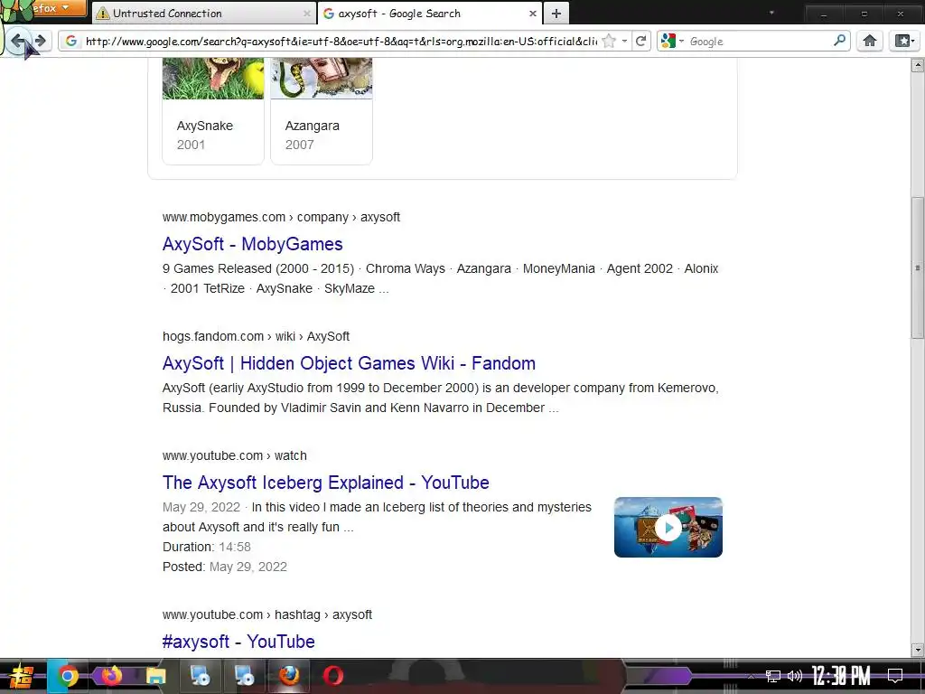The image size is (925, 694).
Task: Open the bookmarks menu button
Action: point(904,41)
